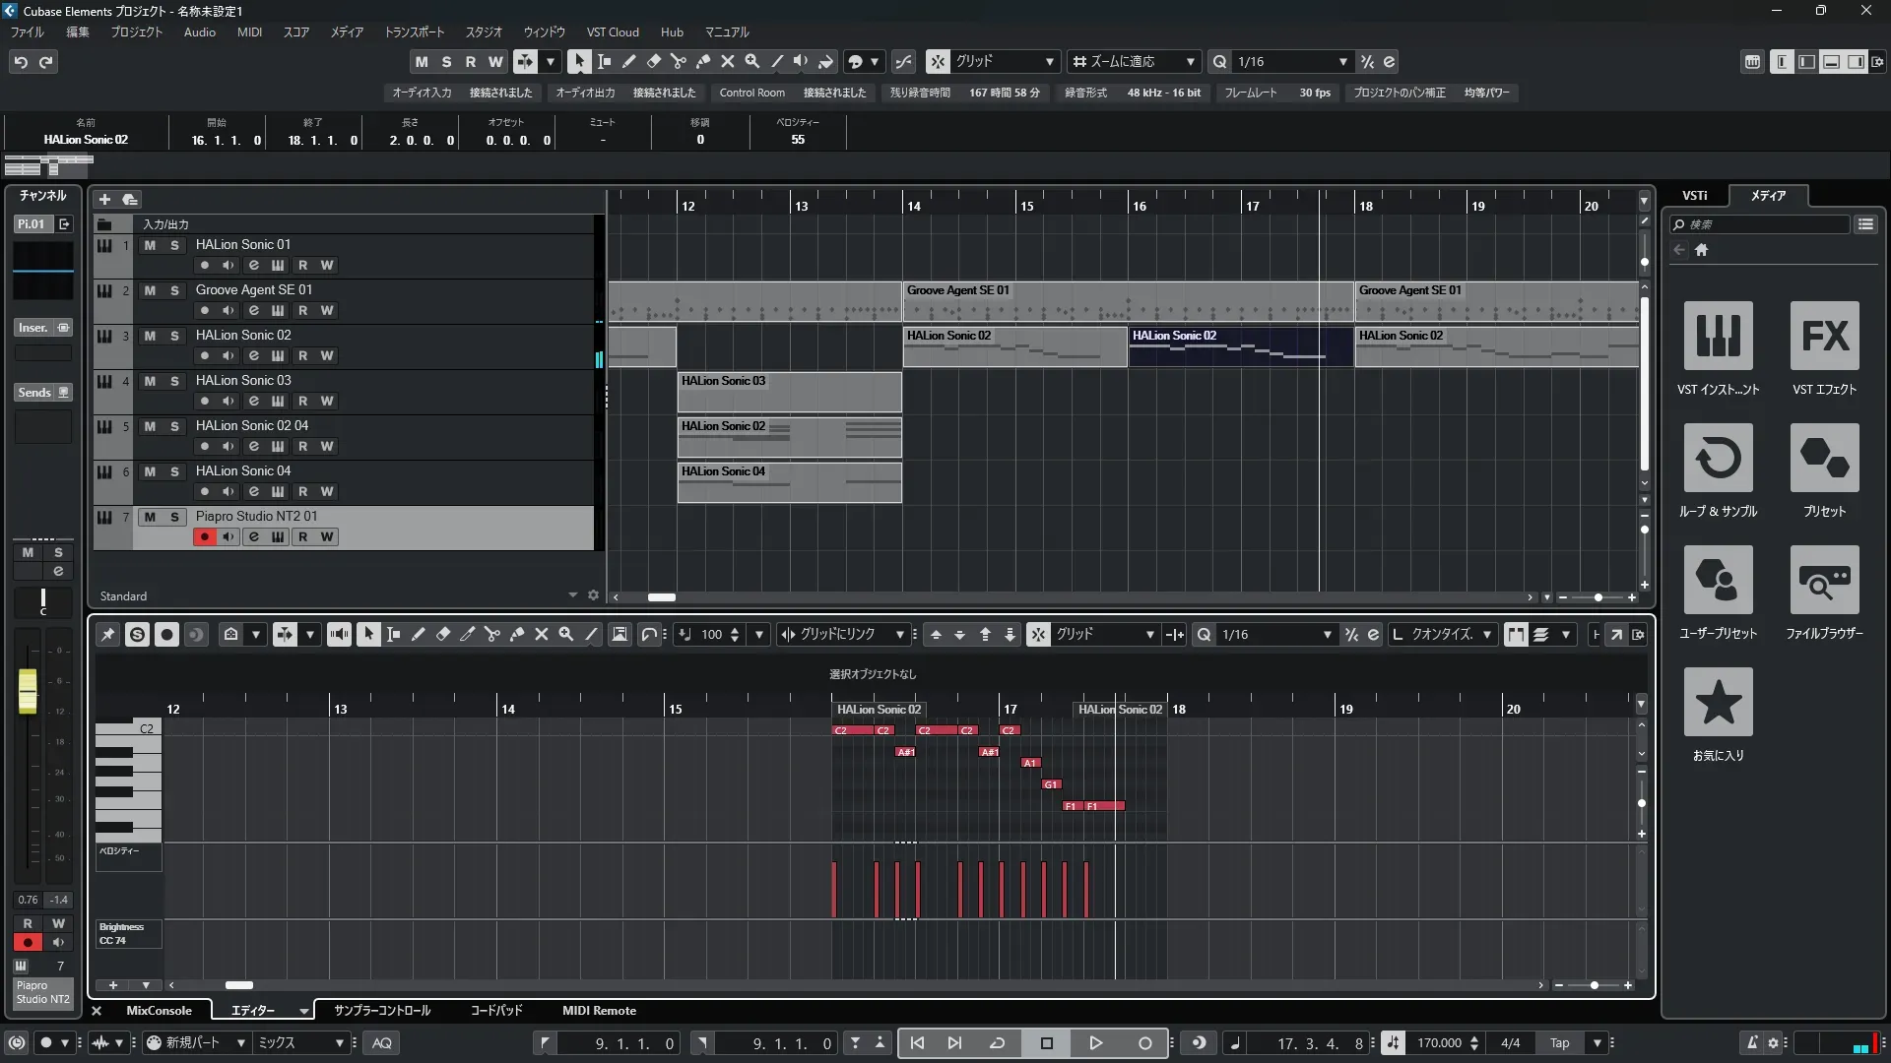Image resolution: width=1891 pixels, height=1063 pixels.
Task: Pick the Eraser tool in main toolbar
Action: [x=653, y=61]
